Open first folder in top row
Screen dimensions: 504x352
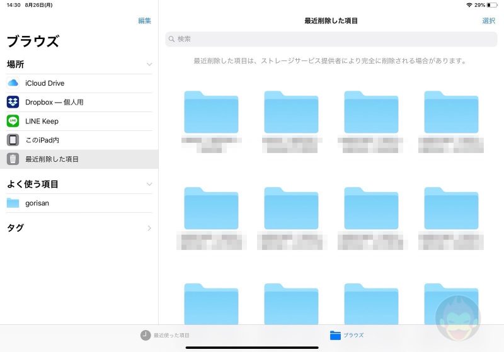coord(211,112)
